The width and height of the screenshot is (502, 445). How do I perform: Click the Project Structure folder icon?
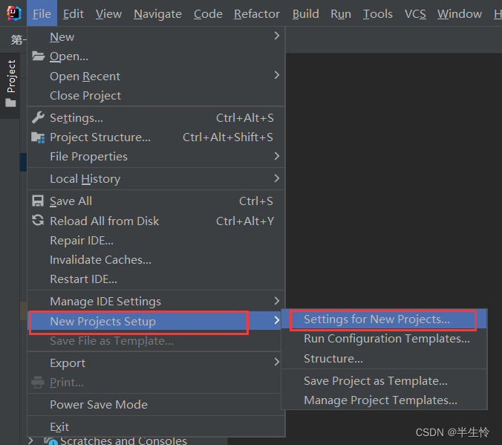coord(38,137)
